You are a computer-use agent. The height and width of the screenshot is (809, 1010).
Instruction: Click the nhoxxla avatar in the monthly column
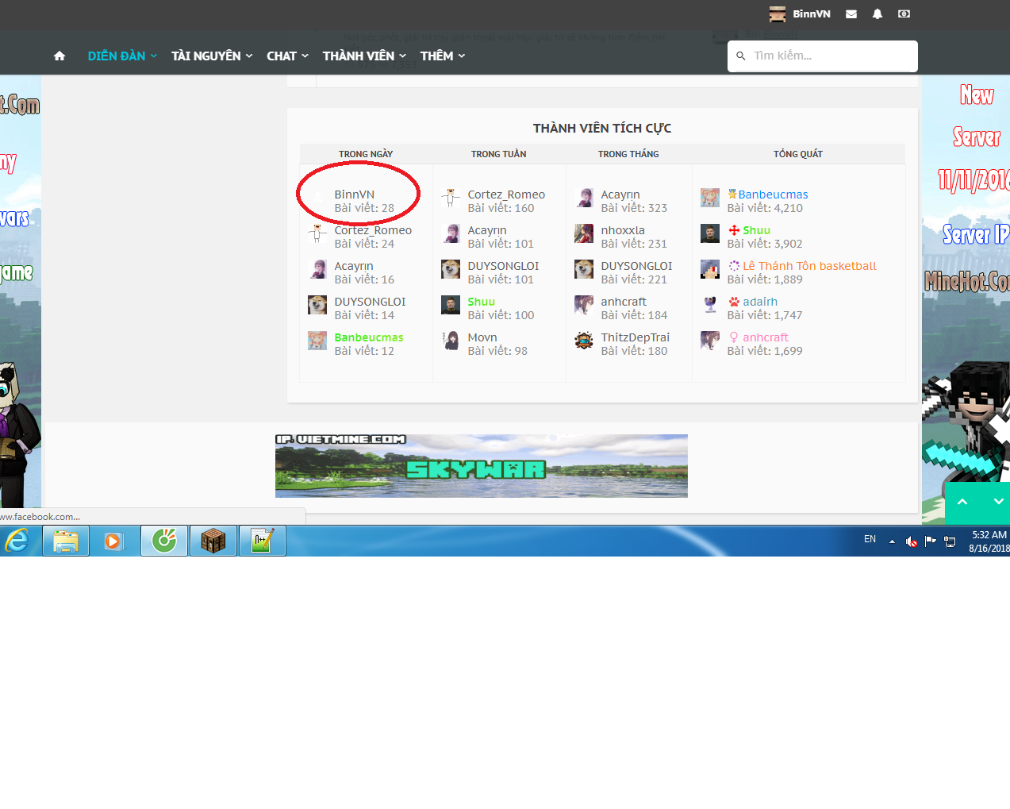(x=584, y=233)
